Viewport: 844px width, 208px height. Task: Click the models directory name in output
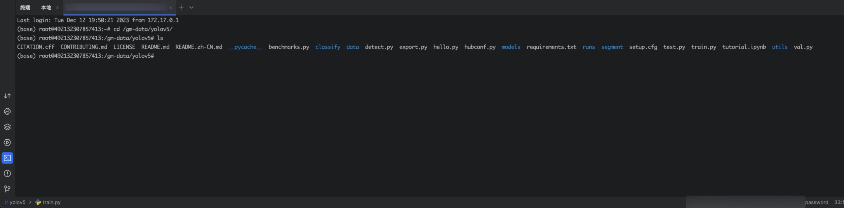click(511, 47)
